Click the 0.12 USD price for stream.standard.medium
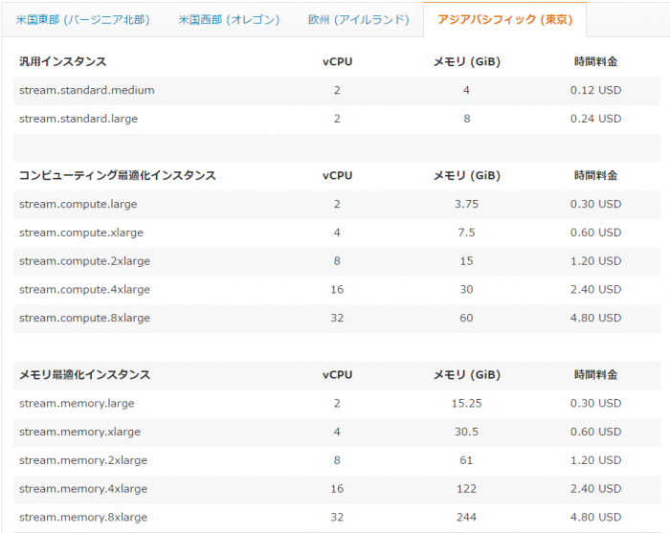The width and height of the screenshot is (670, 533). (595, 90)
